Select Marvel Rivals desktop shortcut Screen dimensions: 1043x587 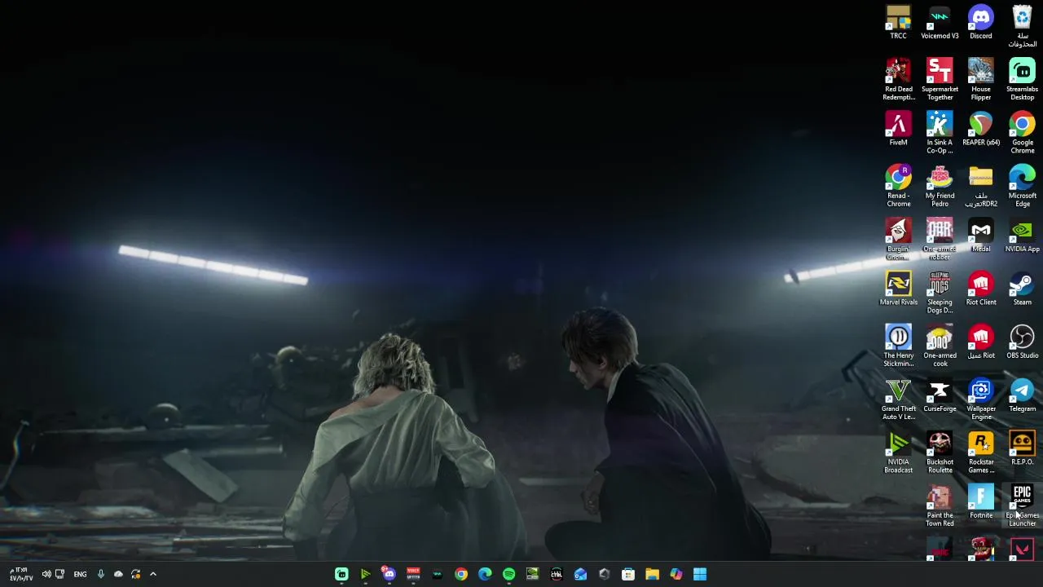[898, 289]
